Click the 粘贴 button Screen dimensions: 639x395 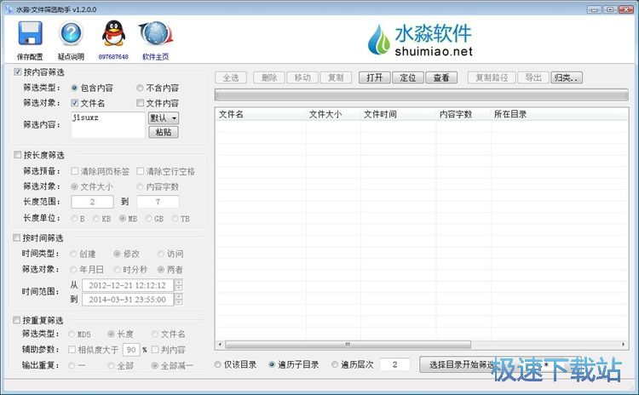164,132
